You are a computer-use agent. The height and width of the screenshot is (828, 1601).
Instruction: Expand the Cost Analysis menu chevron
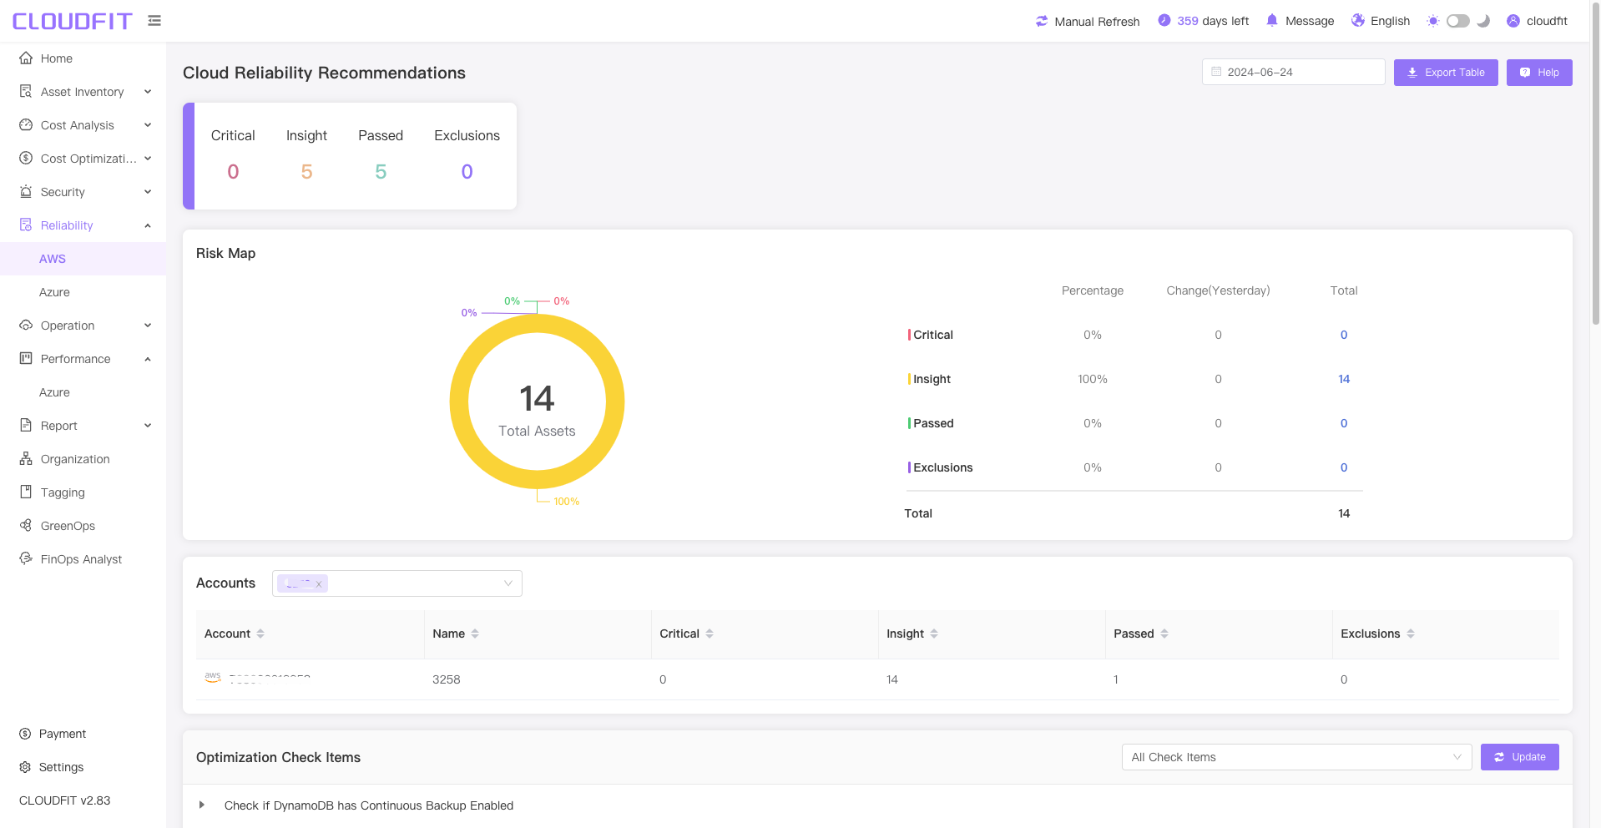pyautogui.click(x=148, y=125)
